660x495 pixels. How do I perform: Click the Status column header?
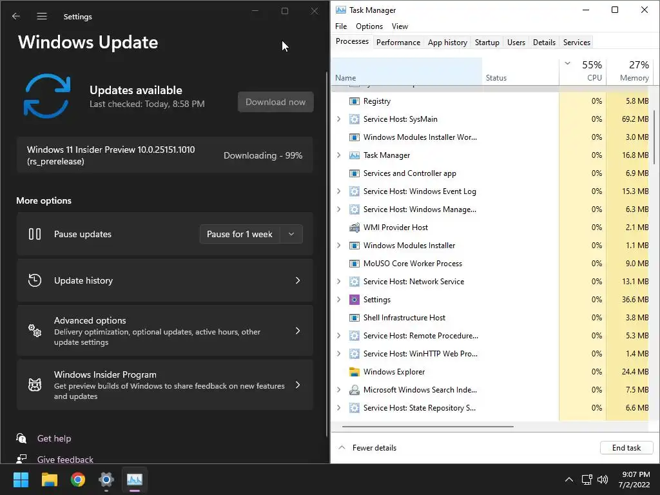pyautogui.click(x=521, y=71)
